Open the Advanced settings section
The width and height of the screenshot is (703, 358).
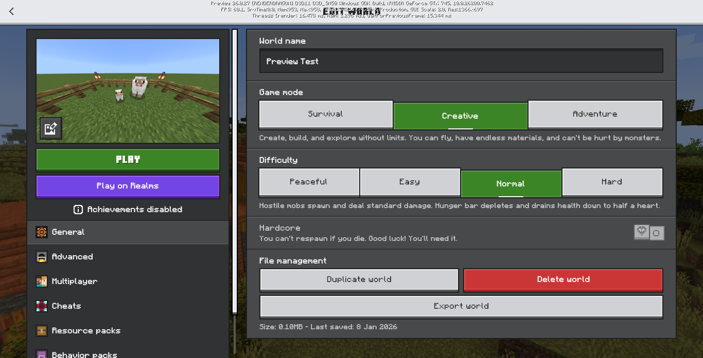128,257
